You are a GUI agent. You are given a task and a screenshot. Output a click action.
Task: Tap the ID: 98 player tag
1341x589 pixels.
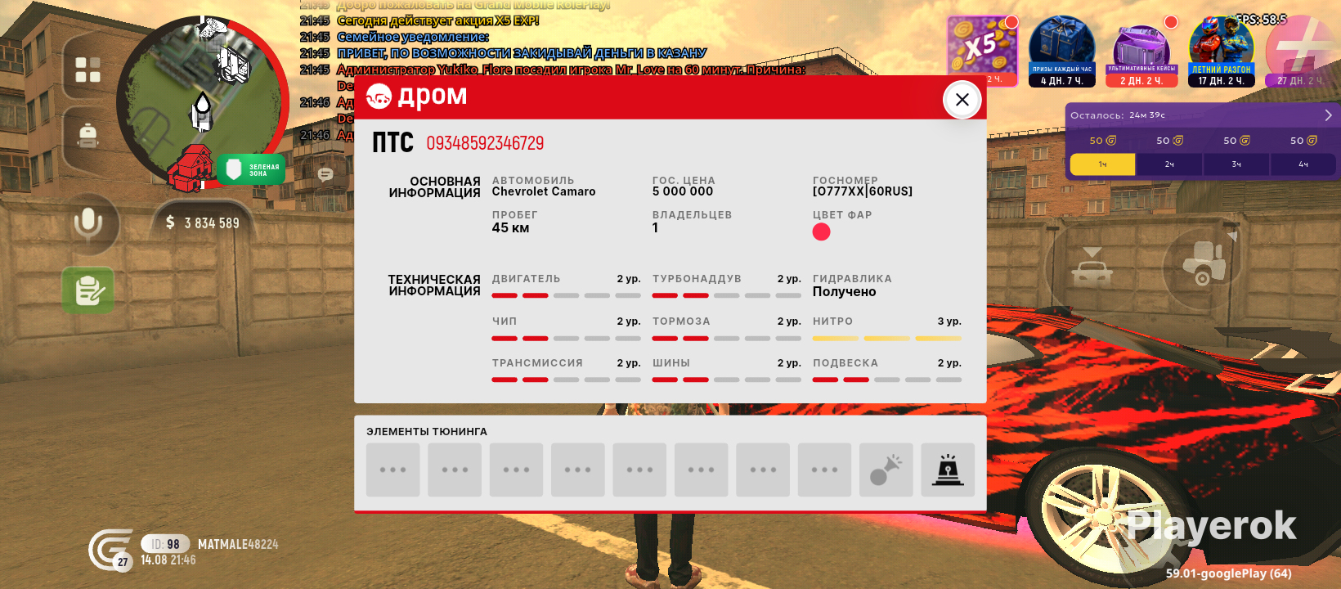165,544
